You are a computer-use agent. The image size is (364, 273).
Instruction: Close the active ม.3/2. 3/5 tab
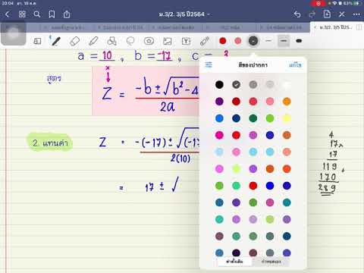(x=315, y=27)
